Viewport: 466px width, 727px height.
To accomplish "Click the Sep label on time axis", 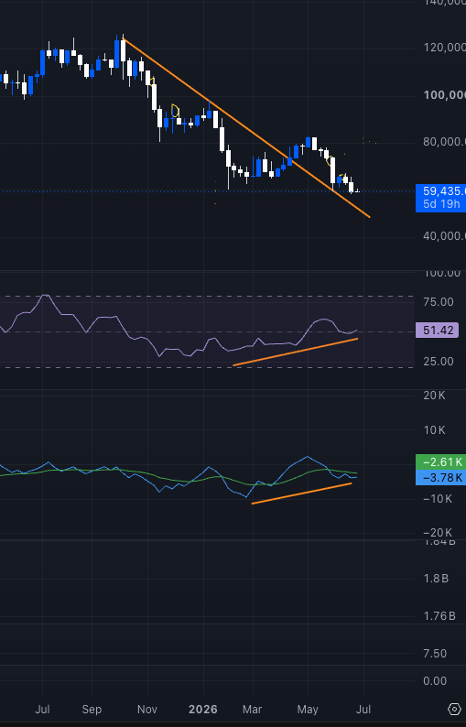I will 92,710.
